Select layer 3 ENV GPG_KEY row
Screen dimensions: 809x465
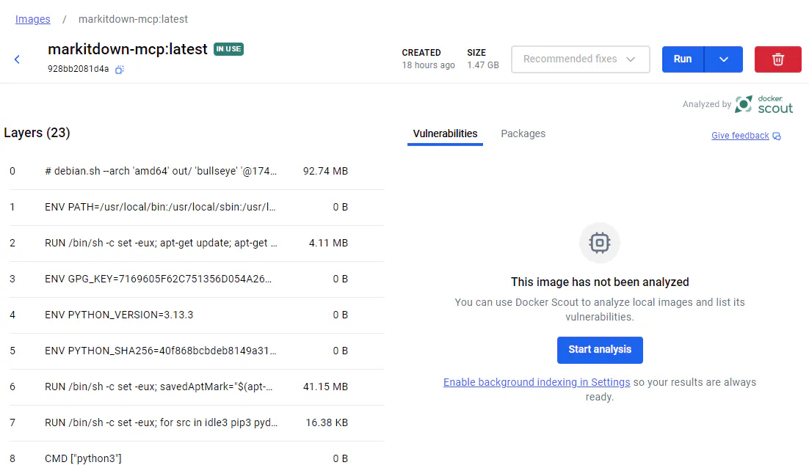tap(196, 279)
